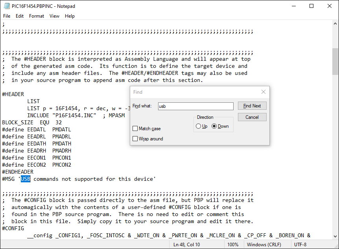This screenshot has width=339, height=249.
Task: Enable the Match case checkbox
Action: 135,129
